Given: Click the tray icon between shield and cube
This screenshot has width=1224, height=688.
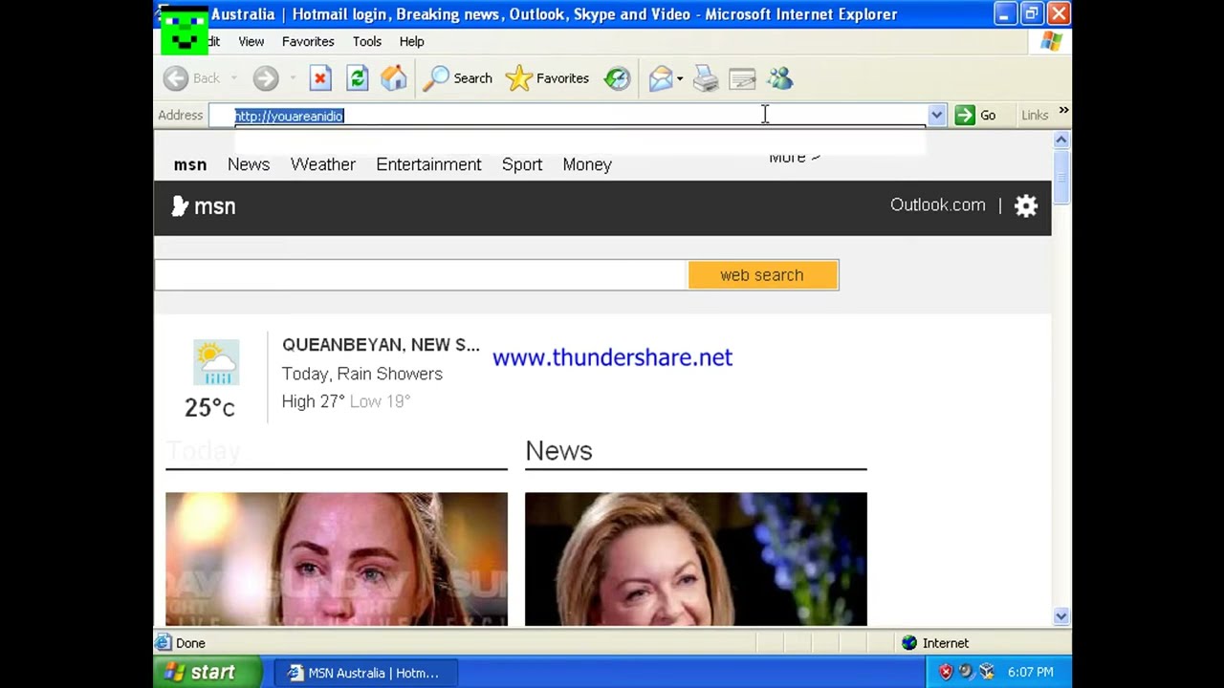Looking at the screenshot, I should (x=966, y=673).
